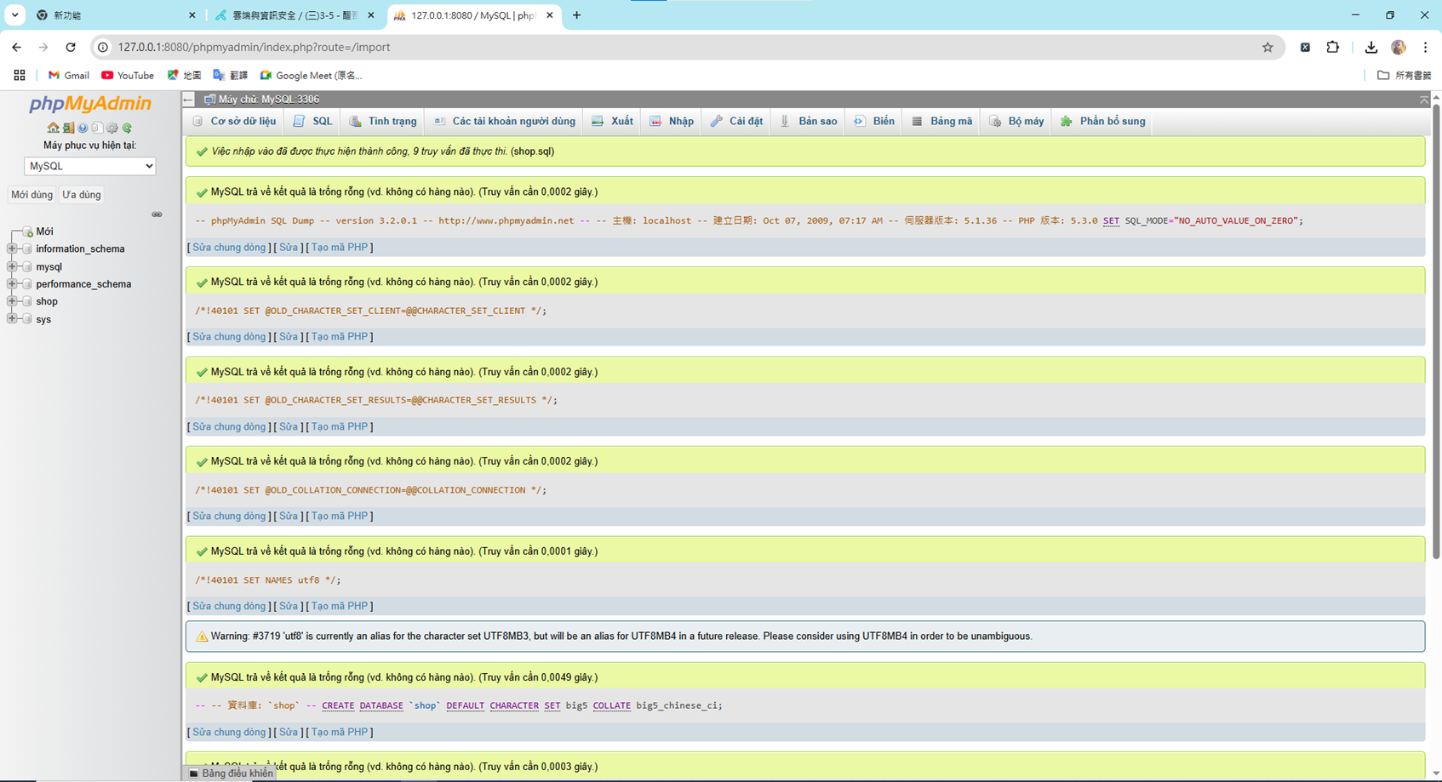1442x782 pixels.
Task: Expand the performance_schema database node
Action: [x=12, y=283]
